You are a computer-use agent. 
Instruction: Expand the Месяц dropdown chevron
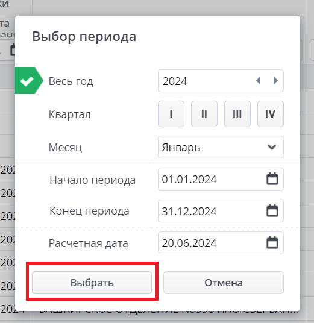coord(272,147)
